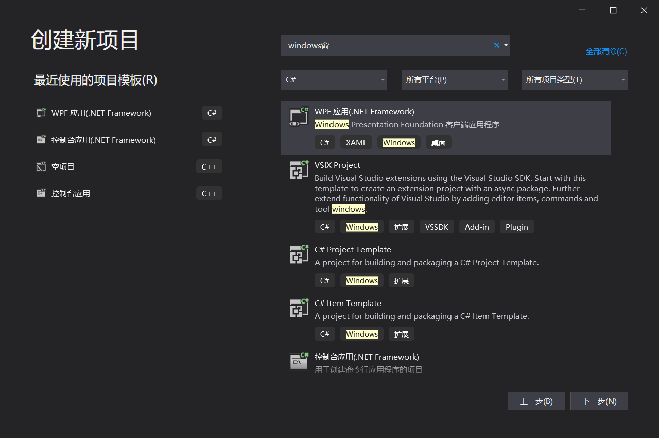Click the 扩展 tag on C# Item Template
659x438 pixels.
(402, 334)
